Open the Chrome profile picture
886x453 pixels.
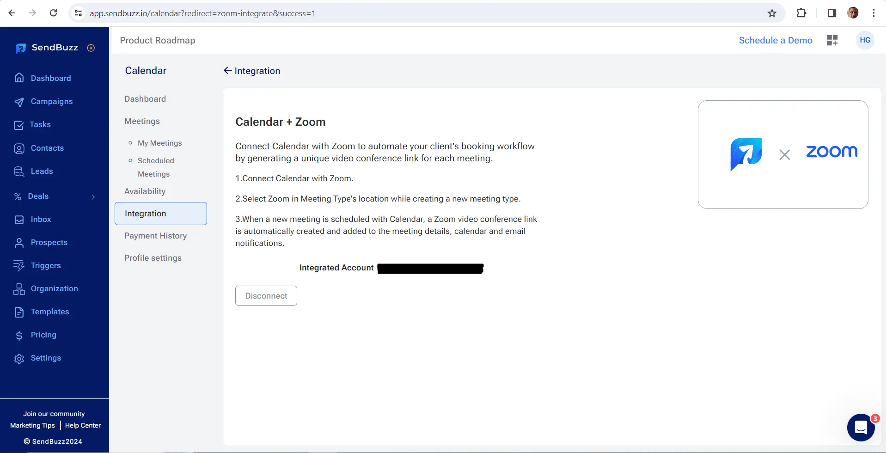[853, 13]
